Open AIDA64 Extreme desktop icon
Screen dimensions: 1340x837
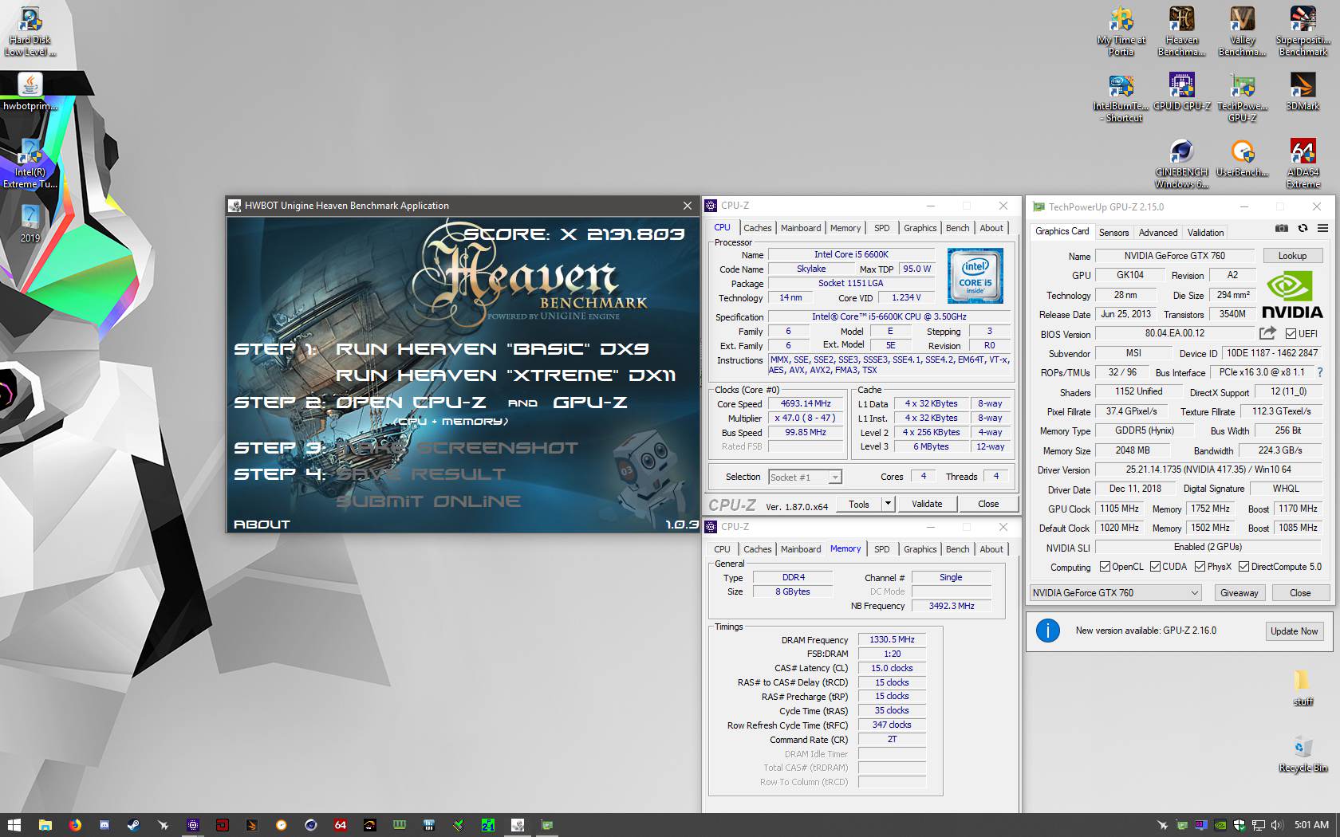click(x=1303, y=163)
